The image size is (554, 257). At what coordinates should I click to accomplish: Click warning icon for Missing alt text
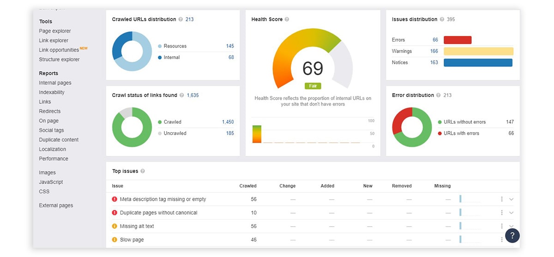(114, 226)
